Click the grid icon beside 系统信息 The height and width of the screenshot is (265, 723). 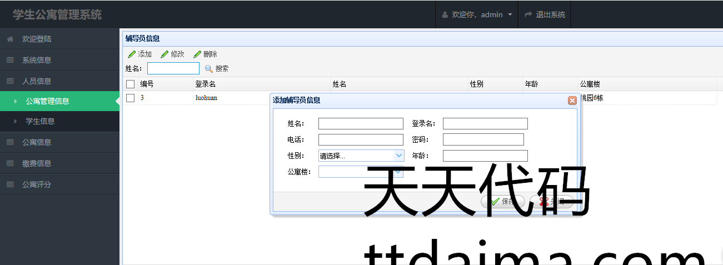pyautogui.click(x=10, y=60)
